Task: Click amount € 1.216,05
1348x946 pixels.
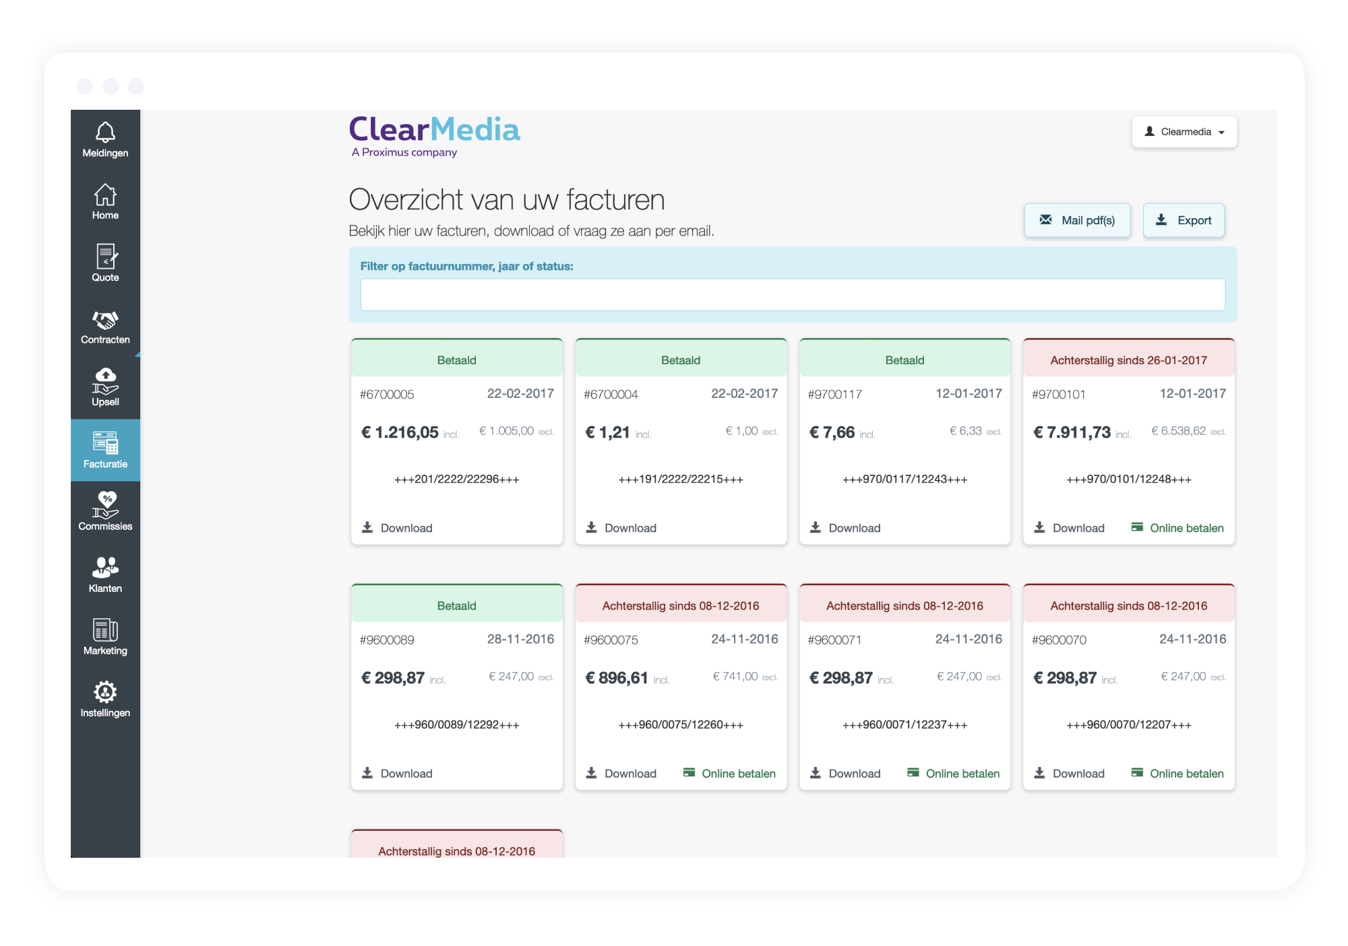Action: point(400,432)
